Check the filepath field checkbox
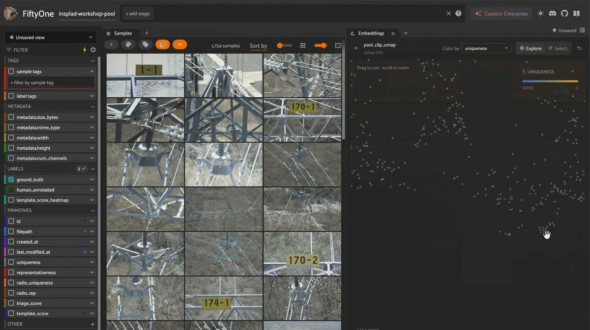 point(11,231)
